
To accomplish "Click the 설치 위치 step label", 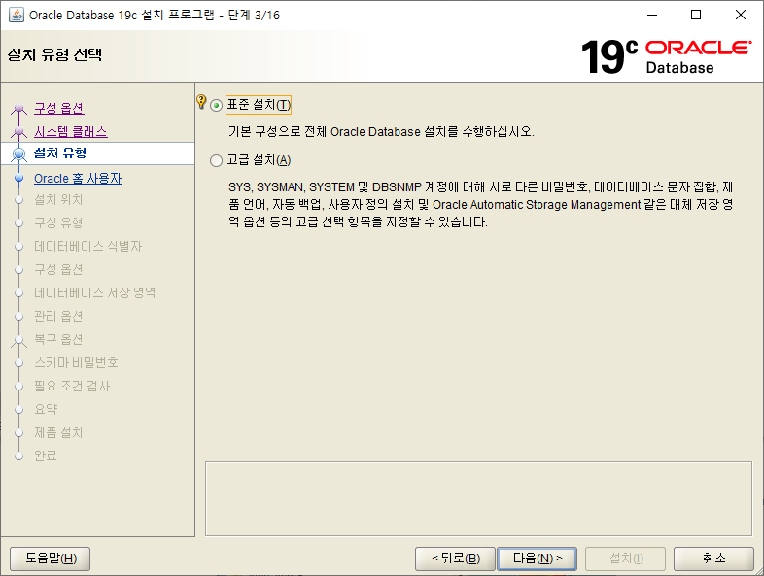I will tap(58, 200).
